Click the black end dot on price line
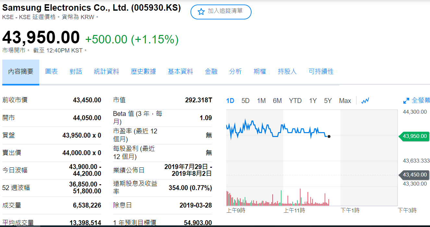This screenshot has width=430, height=227. coord(329,137)
